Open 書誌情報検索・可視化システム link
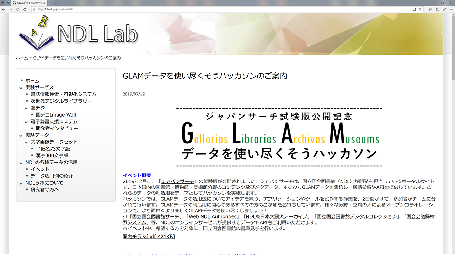This screenshot has height=255, width=455. point(64,94)
